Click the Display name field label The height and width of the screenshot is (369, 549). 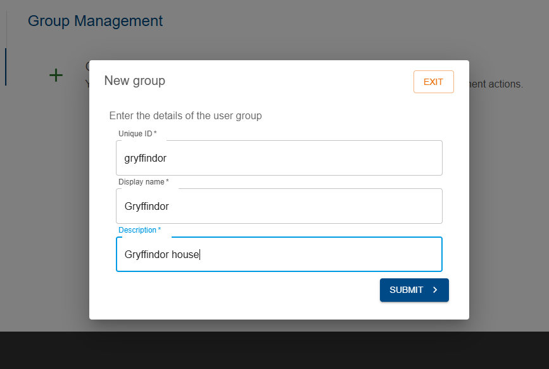[x=144, y=182]
